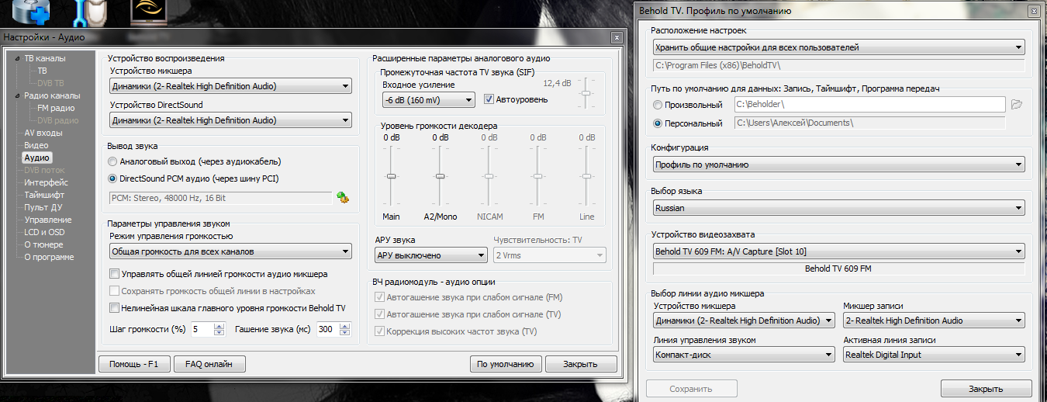Image resolution: width=1047 pixels, height=402 pixels.
Task: Open the Видео settings section
Action: (x=36, y=145)
